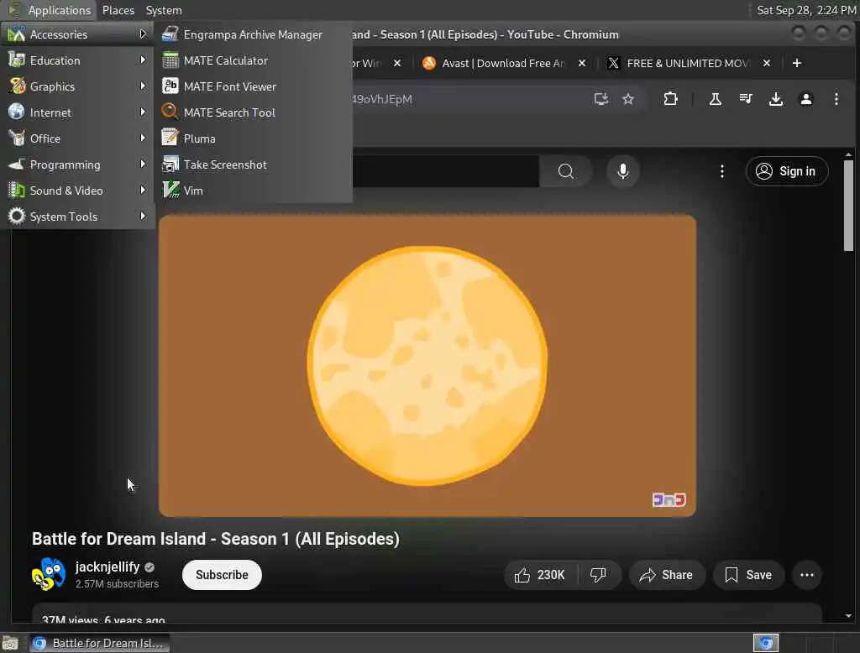Open MATE Font Viewer

pyautogui.click(x=253, y=86)
